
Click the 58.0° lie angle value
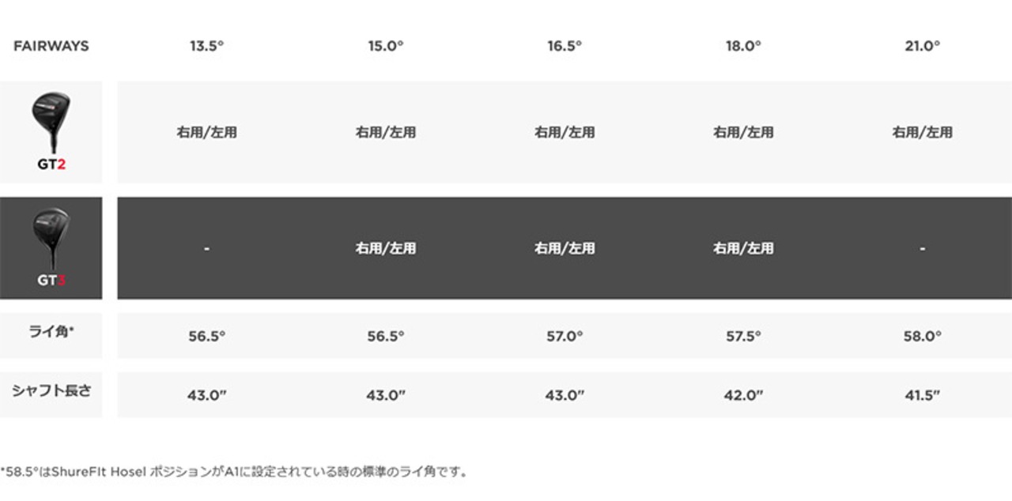(x=922, y=336)
